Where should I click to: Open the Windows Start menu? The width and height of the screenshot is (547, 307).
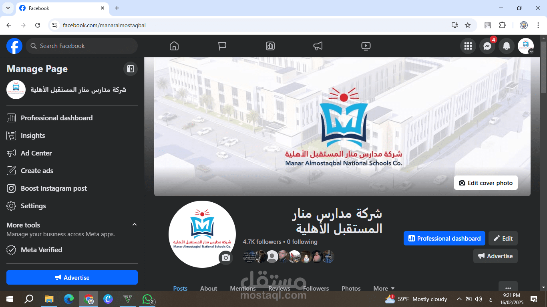tap(10, 299)
